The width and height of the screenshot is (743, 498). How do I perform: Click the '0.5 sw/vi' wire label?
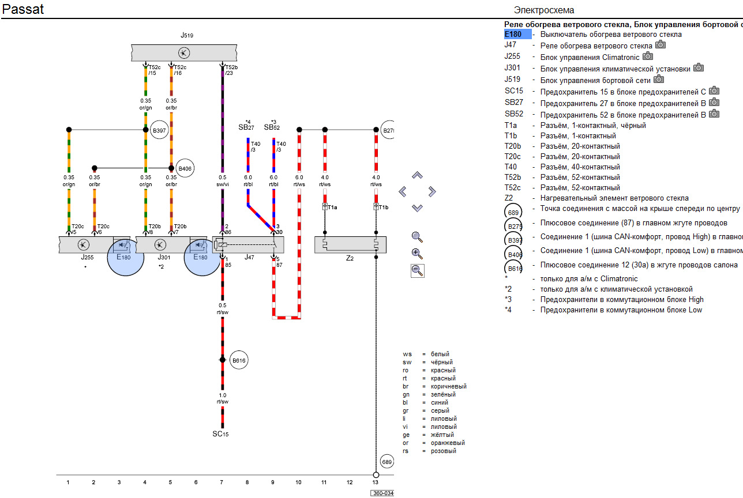click(x=222, y=180)
